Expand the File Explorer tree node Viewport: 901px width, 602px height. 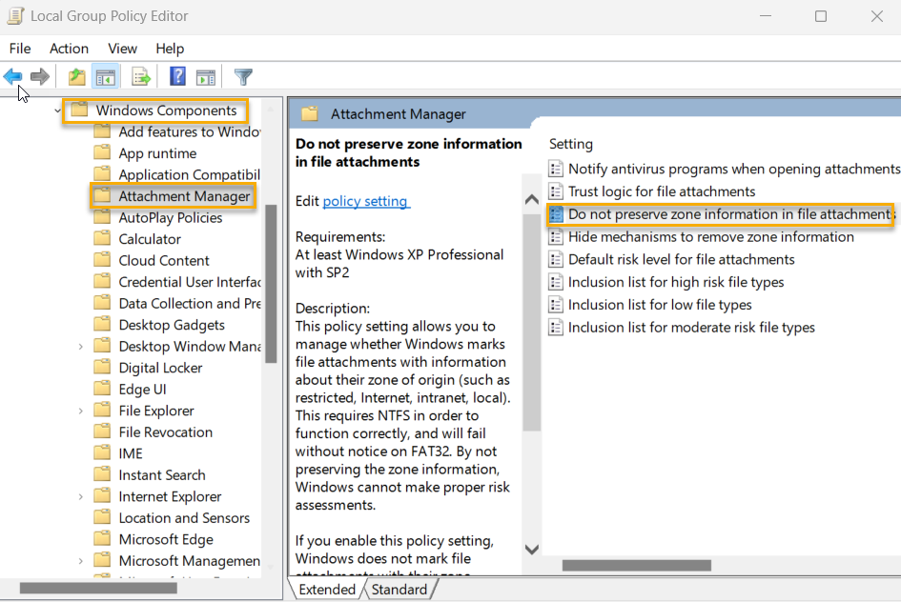80,410
